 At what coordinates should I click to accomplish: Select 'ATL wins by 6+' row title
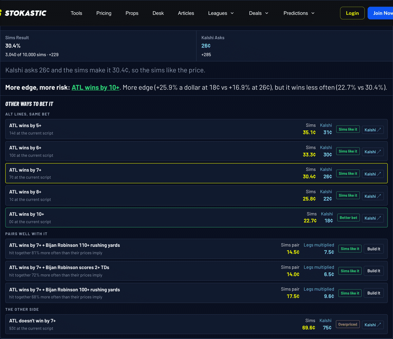click(25, 148)
